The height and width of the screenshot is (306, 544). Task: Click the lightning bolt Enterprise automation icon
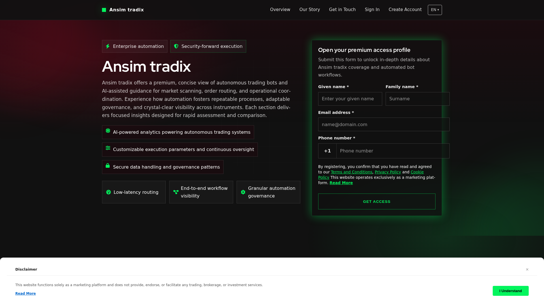point(108,46)
